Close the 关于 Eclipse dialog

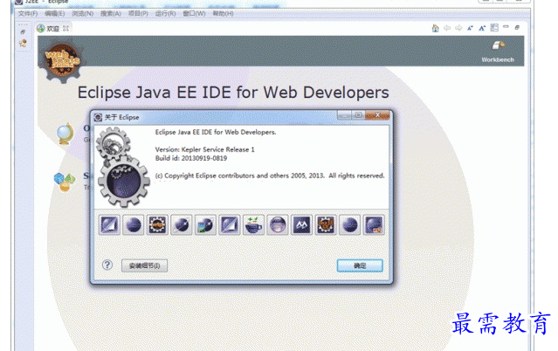(x=378, y=115)
